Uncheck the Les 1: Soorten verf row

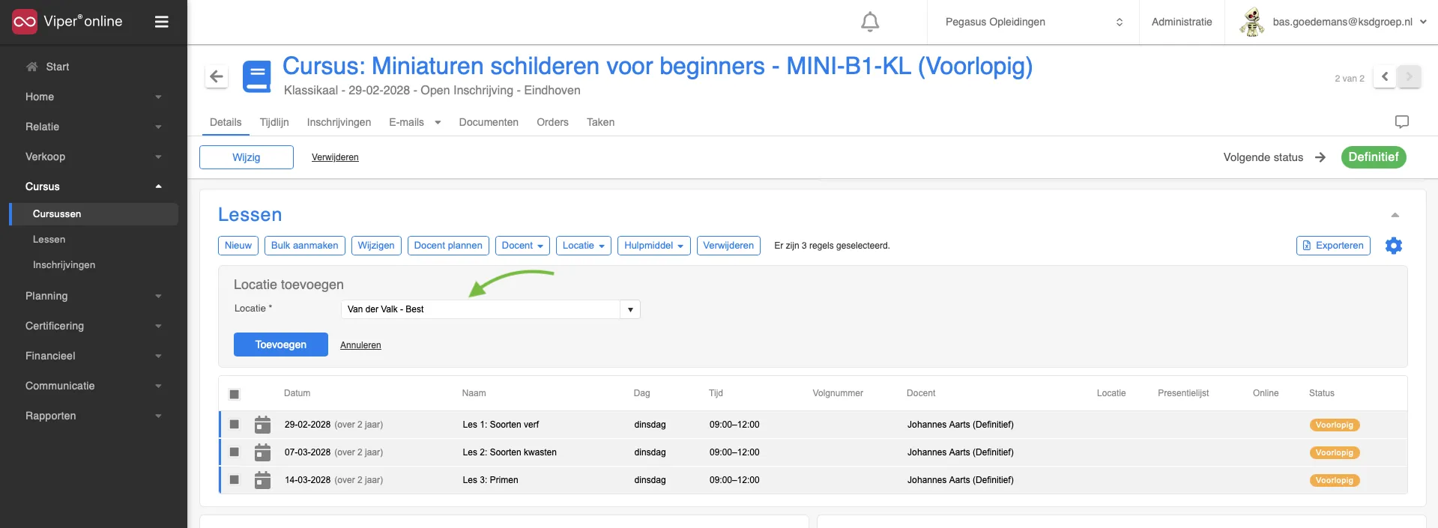pos(235,425)
